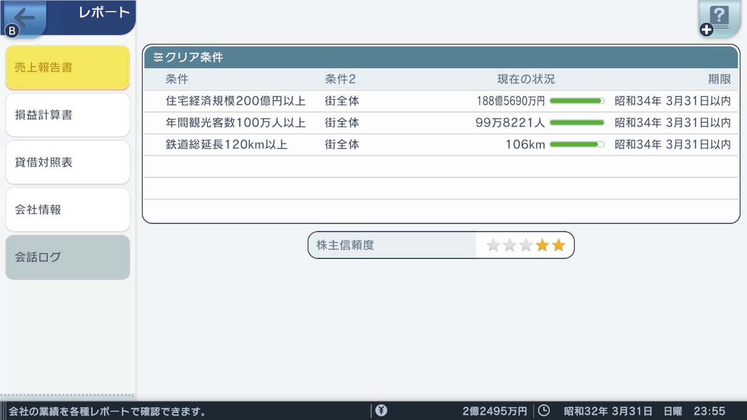
Task: Click the clock icon in status bar
Action: (x=543, y=411)
